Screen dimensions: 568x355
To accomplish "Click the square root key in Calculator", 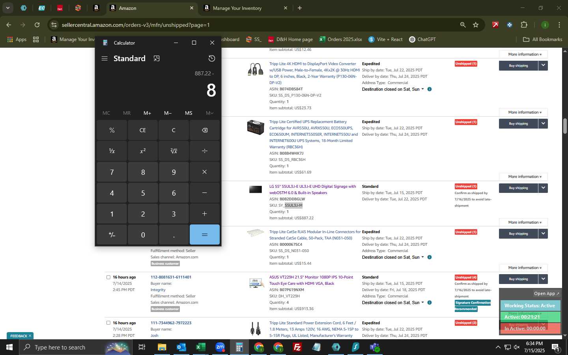I will click(x=174, y=151).
